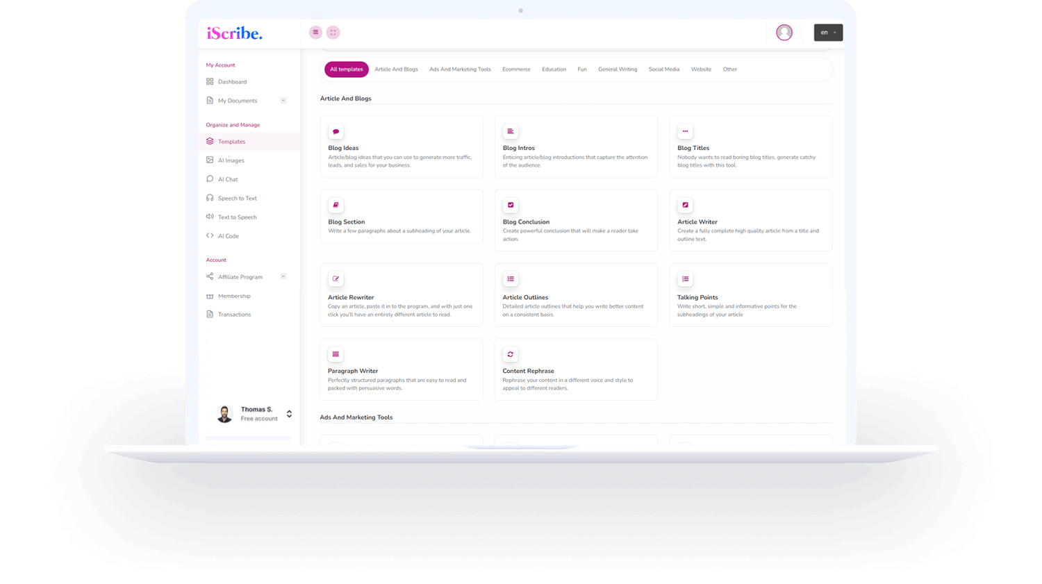This screenshot has width=1042, height=584.
Task: View your Transactions page
Action: [x=234, y=314]
